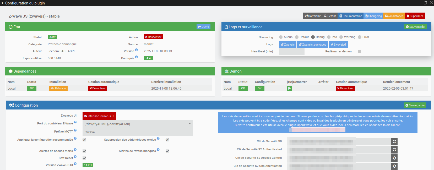
Task: Click the 11.2.1 version badge
Action: point(88,165)
